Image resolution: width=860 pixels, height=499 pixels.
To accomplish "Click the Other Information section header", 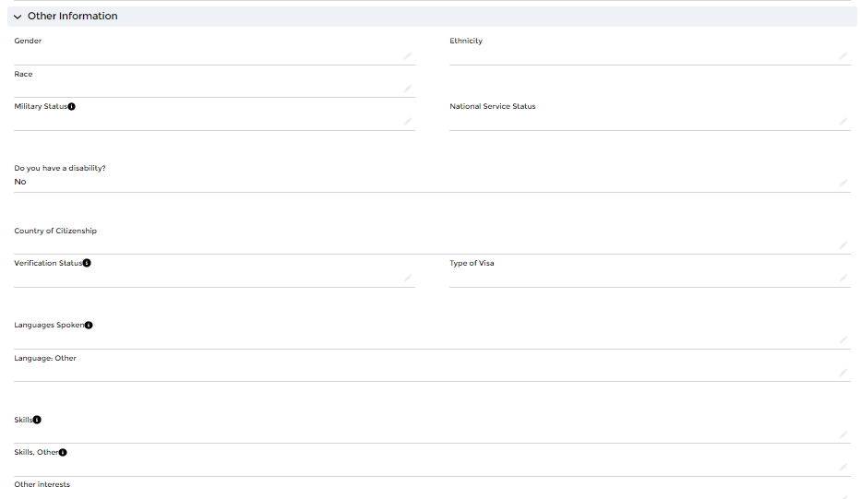I will (432, 17).
